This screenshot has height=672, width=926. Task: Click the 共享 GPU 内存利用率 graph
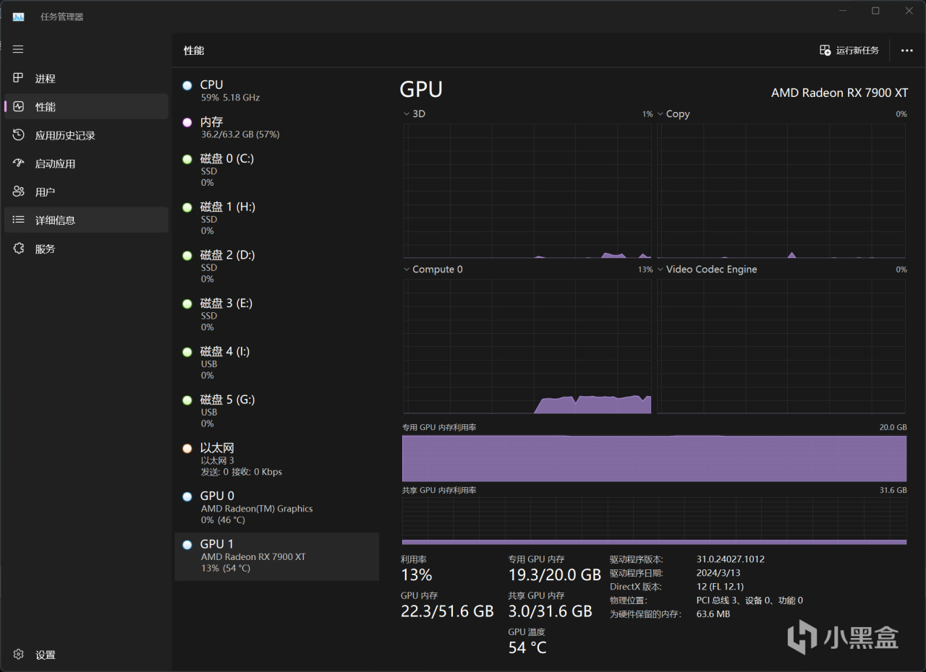pos(655,521)
